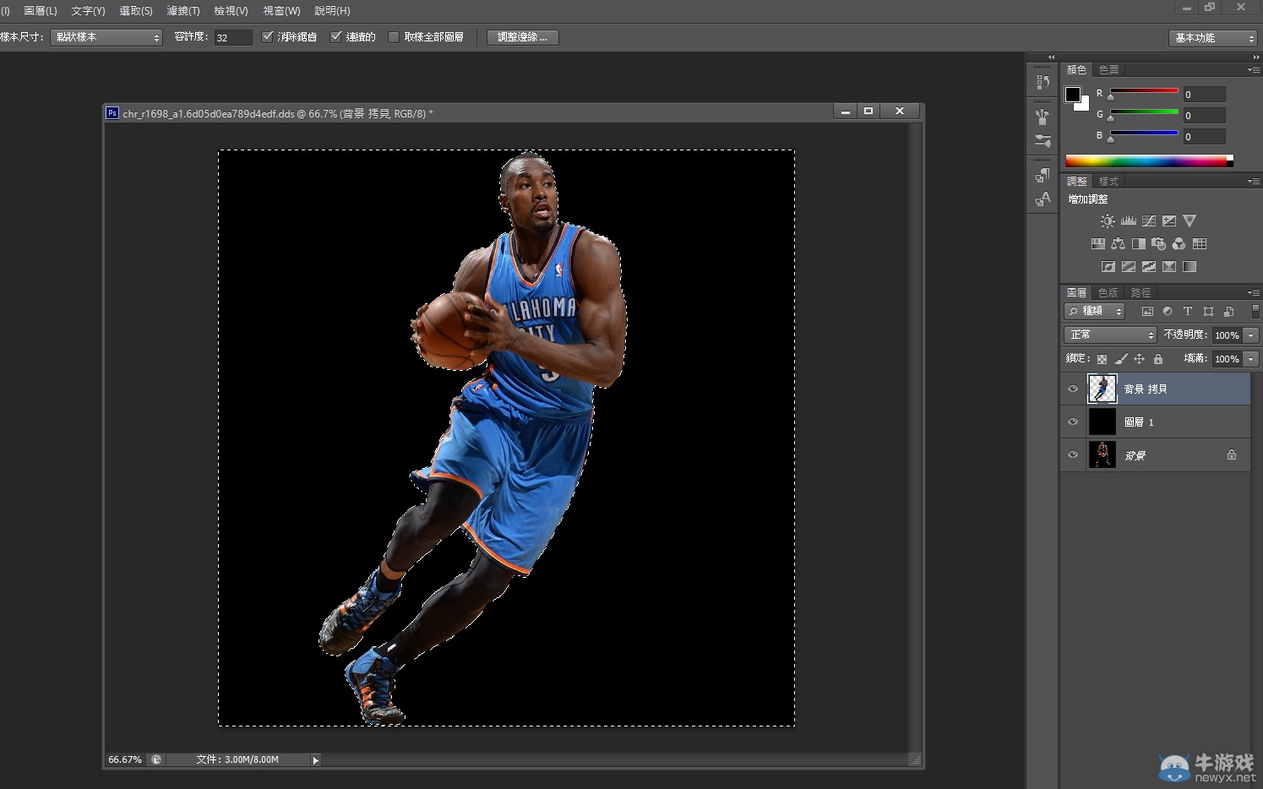Open the History panel icon
Image resolution: width=1263 pixels, height=789 pixels.
pyautogui.click(x=1043, y=82)
